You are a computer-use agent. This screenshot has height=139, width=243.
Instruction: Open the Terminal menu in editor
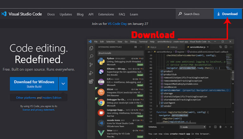pyautogui.click(x=143, y=42)
